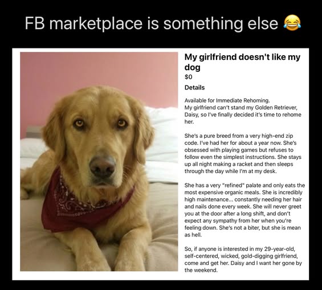
Task: Click "the weekend." at the description's end
Action: pos(201,270)
